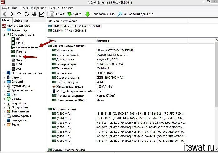Click the shield Безопасность icon
The image size is (218, 153).
point(9,112)
